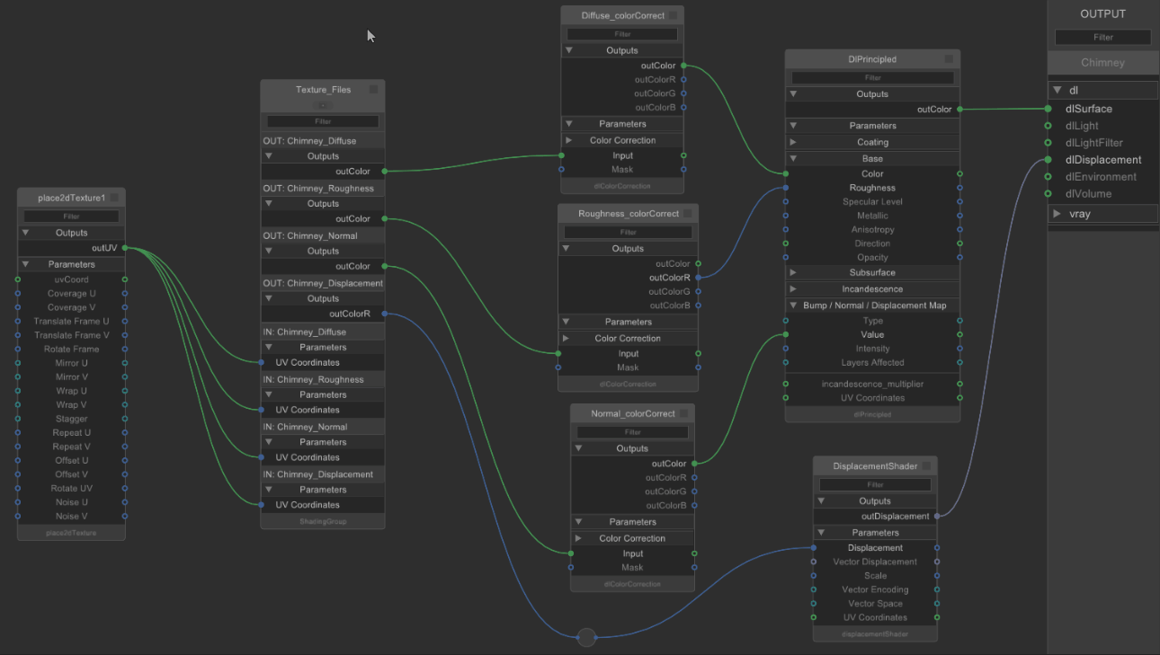Click the outColorR port on Roughness_colorCorrect
Screen dimensions: 1160x655
[x=698, y=278]
